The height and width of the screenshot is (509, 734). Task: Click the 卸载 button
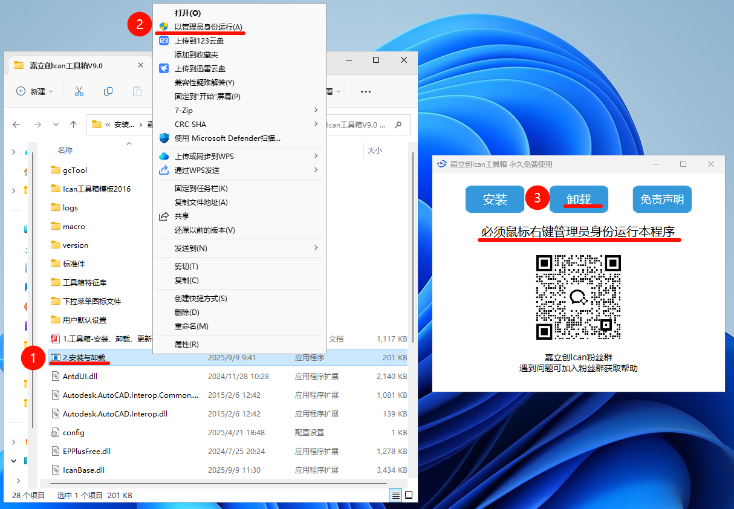point(579,199)
